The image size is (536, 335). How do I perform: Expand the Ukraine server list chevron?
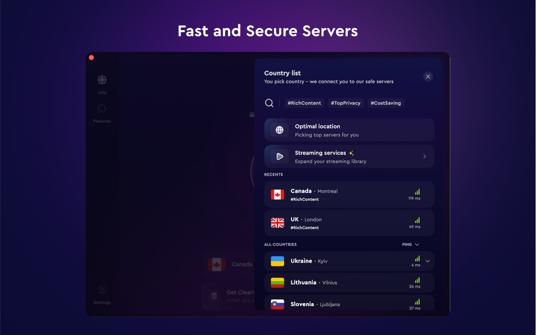428,261
